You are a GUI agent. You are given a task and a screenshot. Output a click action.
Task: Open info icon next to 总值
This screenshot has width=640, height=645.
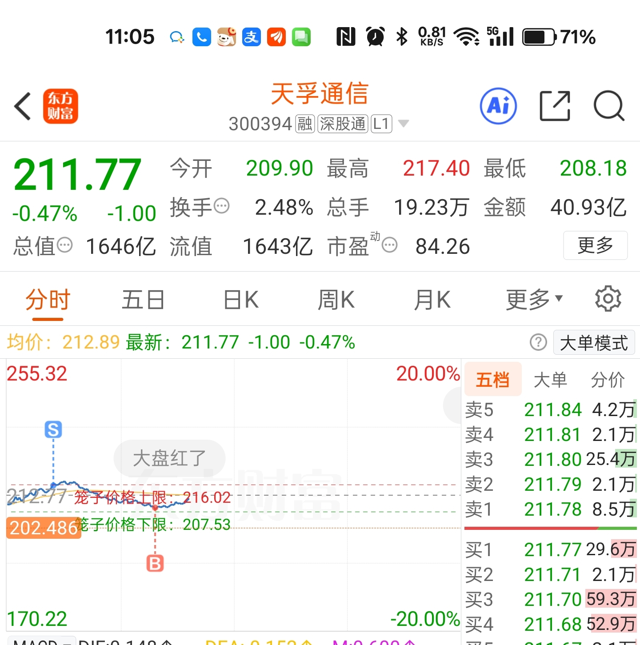point(64,245)
